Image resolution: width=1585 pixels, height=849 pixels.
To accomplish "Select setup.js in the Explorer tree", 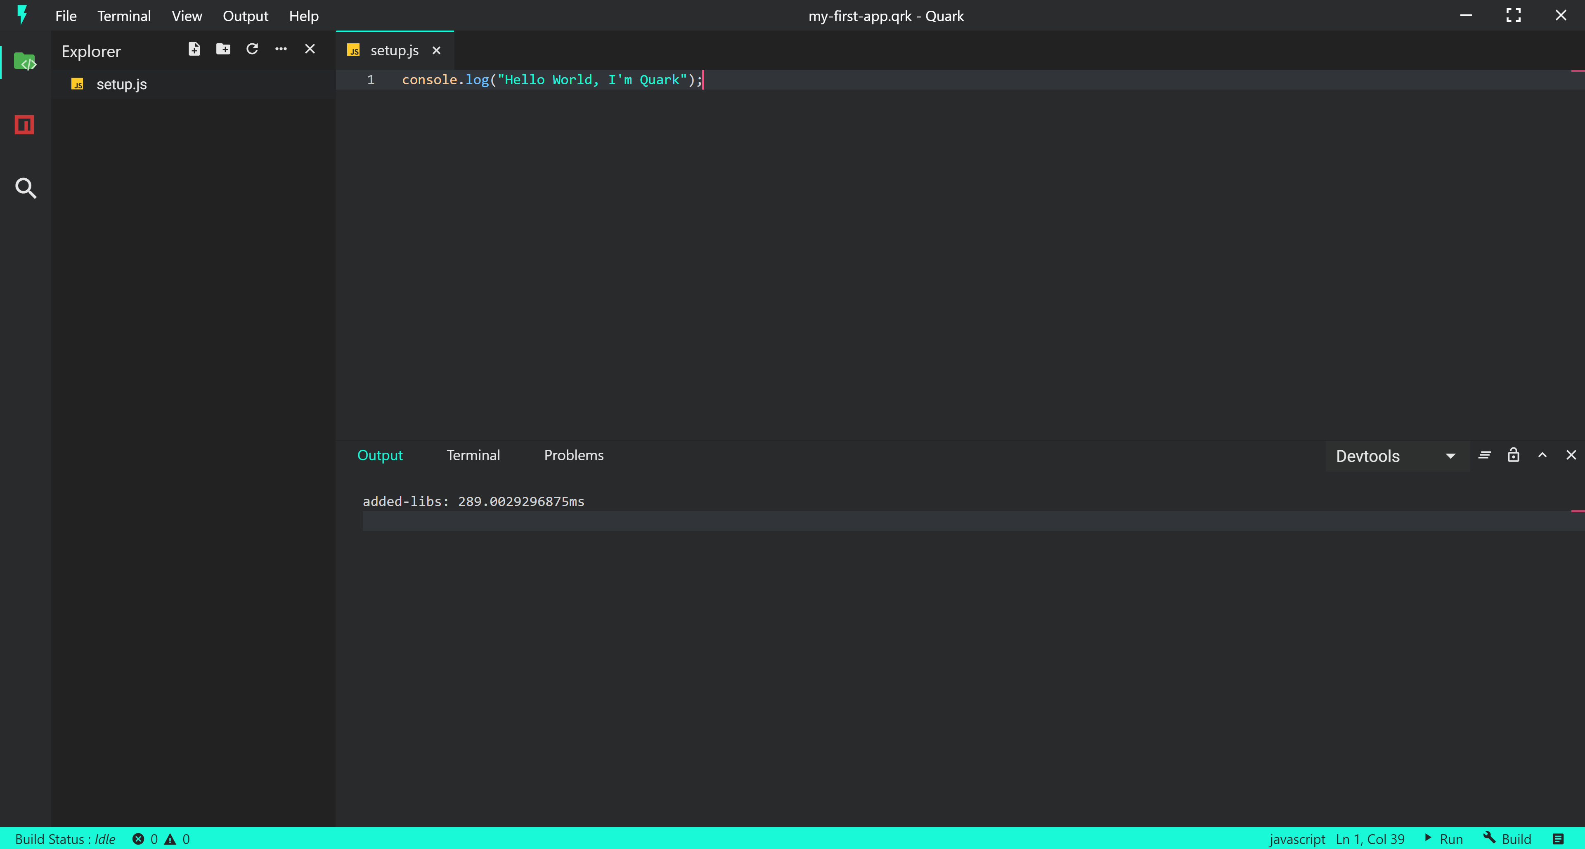I will point(193,84).
